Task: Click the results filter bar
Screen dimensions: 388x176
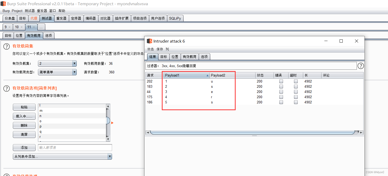Action: point(251,66)
